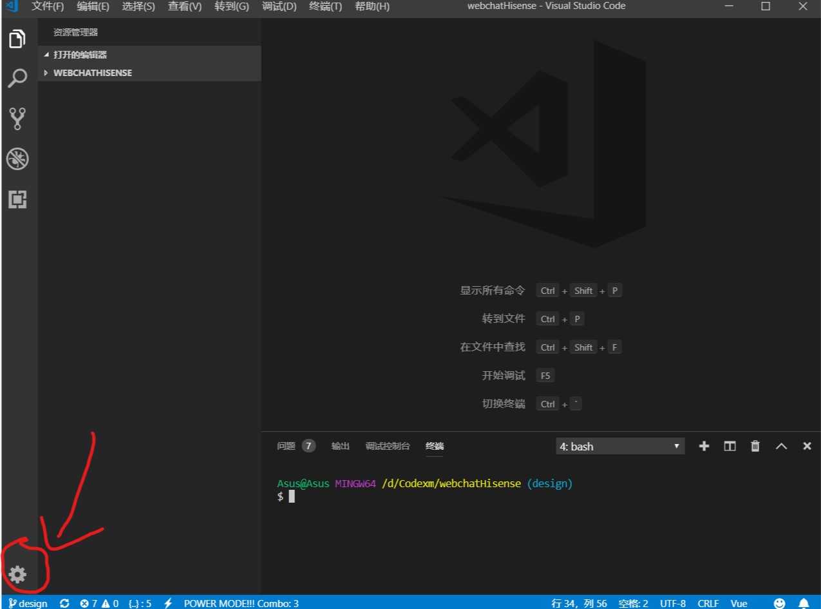Viewport: 821px width, 609px height.
Task: Open the 转到(G) menu
Action: click(x=232, y=6)
